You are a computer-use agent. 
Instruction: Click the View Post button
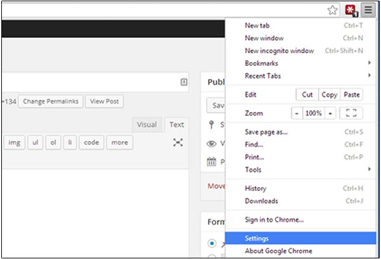click(x=105, y=101)
